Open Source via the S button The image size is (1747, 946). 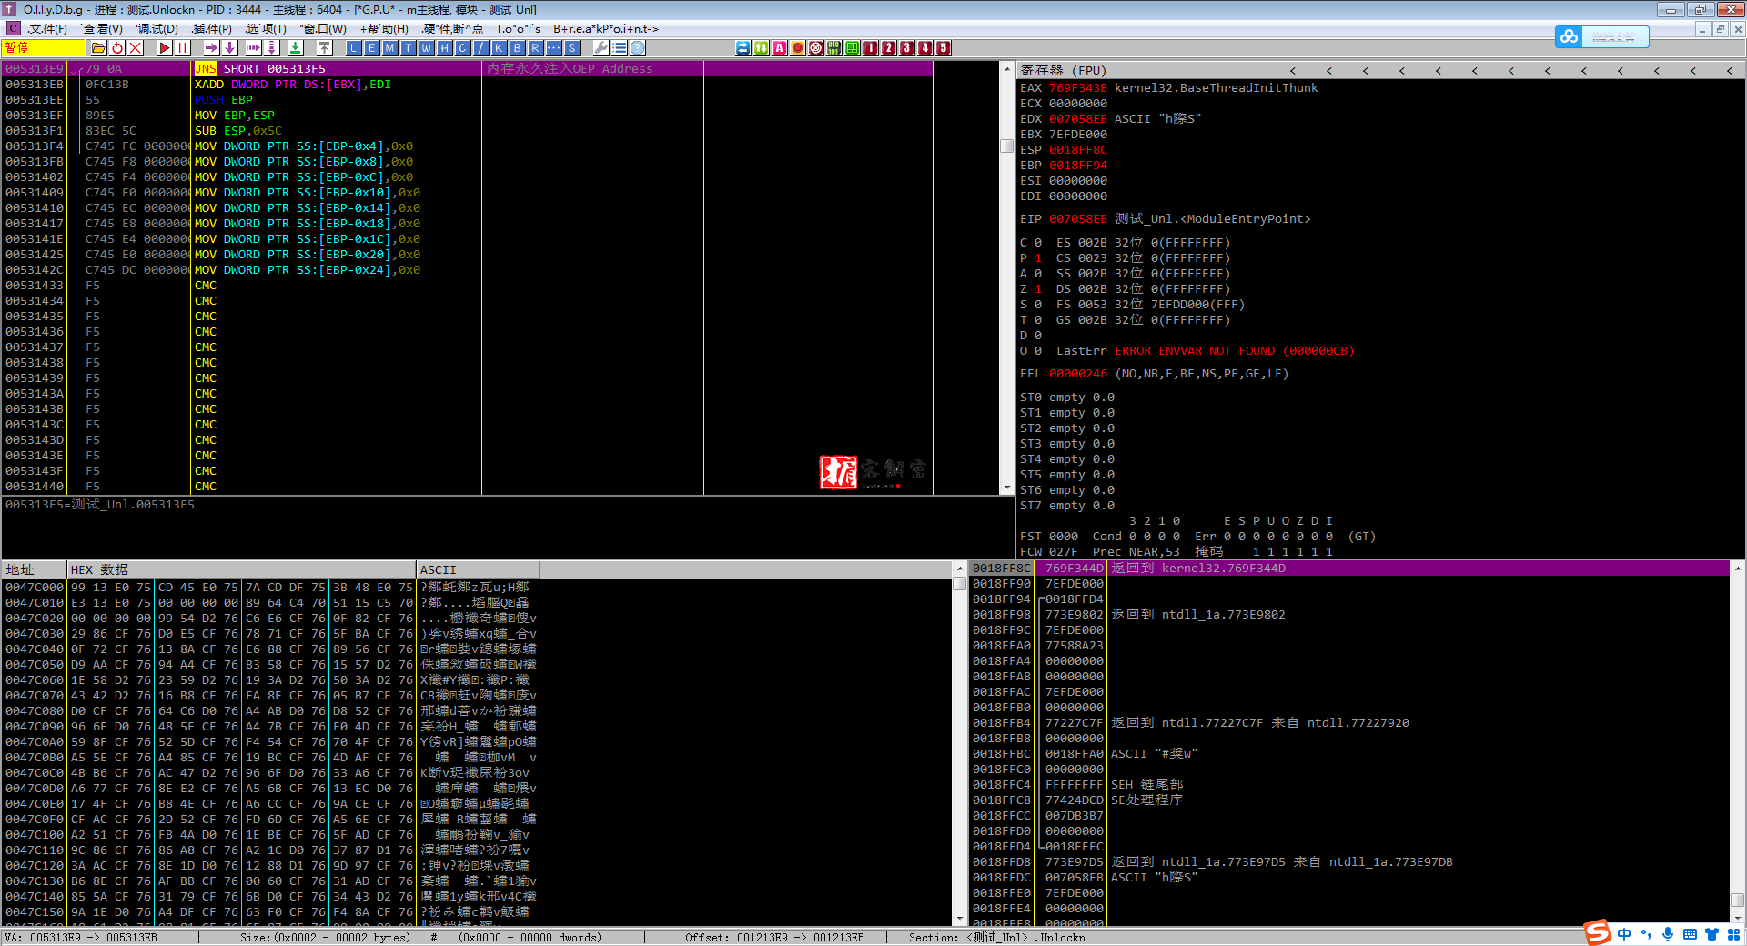(572, 48)
